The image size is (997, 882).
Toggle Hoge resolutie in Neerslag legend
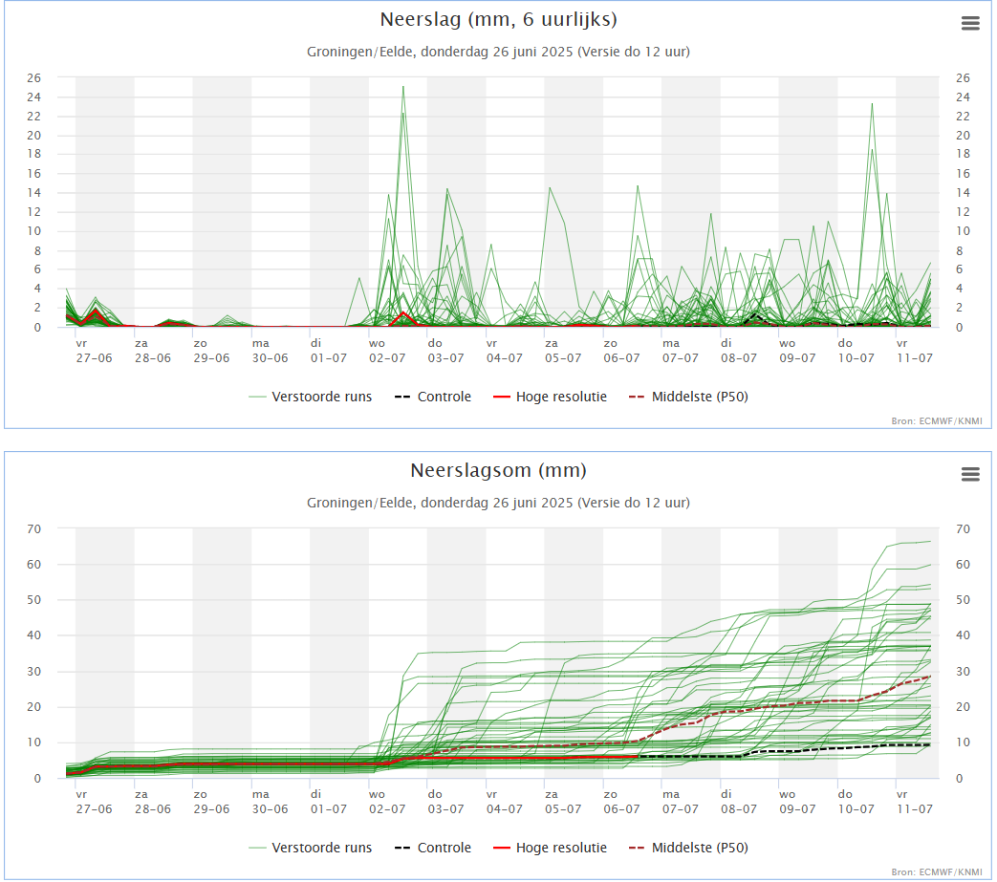(550, 397)
